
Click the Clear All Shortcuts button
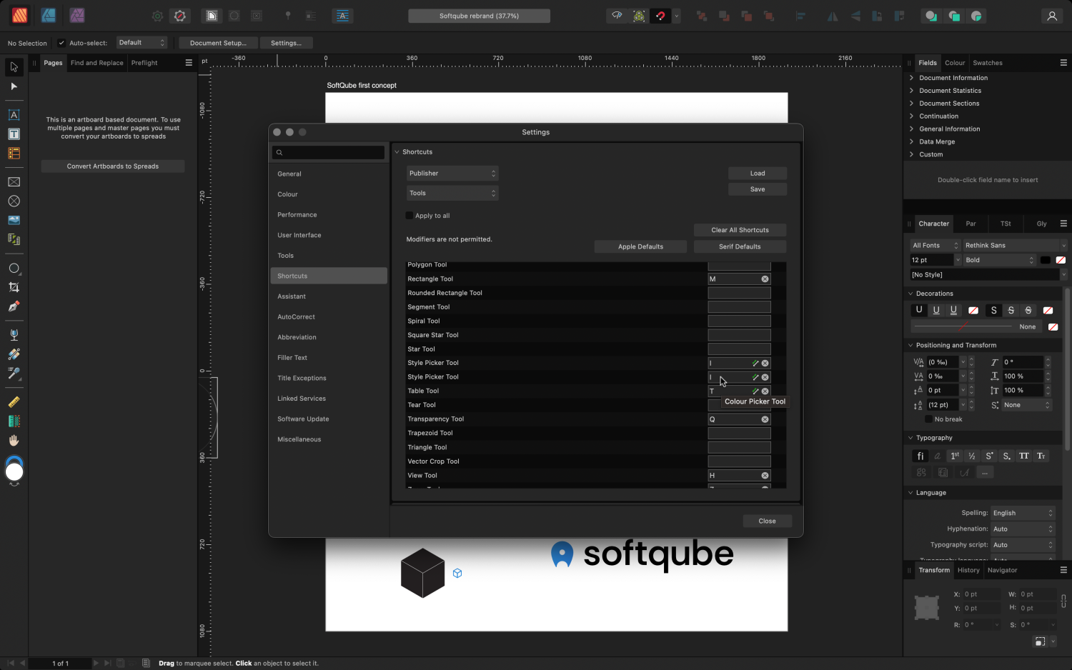click(x=740, y=229)
